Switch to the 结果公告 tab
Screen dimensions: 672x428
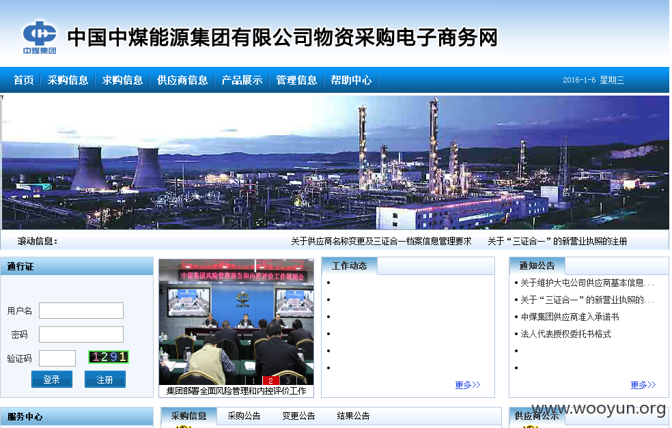click(x=354, y=416)
